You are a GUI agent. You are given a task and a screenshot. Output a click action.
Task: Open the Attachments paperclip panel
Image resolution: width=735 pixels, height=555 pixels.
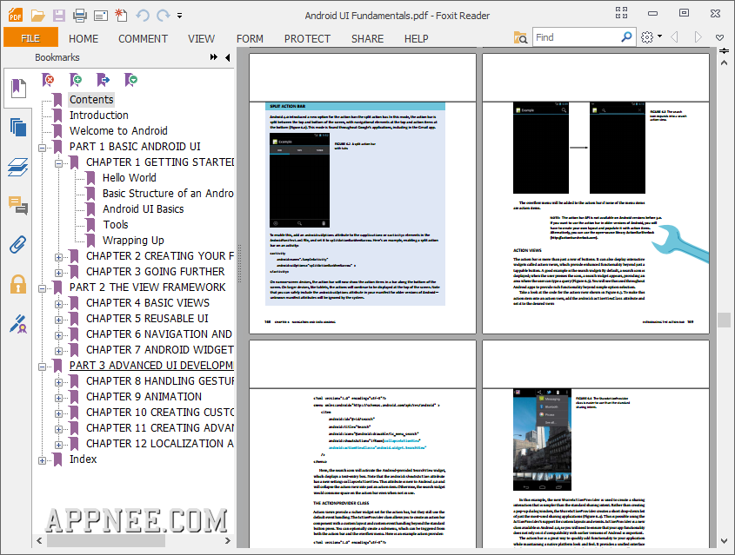click(x=18, y=244)
